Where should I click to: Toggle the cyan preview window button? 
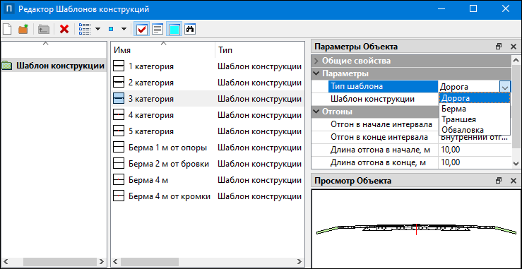pos(174,29)
